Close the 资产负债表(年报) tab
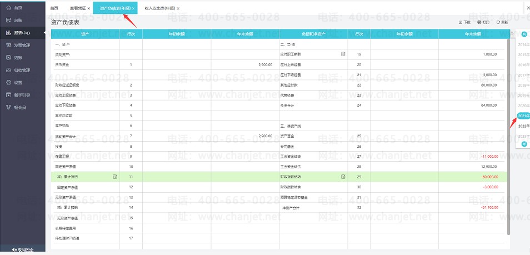Screen dimensions: 530x255 133,8
